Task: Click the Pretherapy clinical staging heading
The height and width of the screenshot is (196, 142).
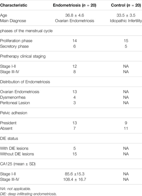Action: point(23,56)
